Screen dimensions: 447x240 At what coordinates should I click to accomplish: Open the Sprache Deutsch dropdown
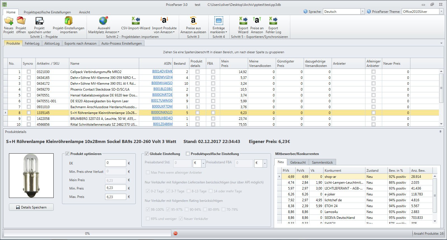[x=363, y=11]
